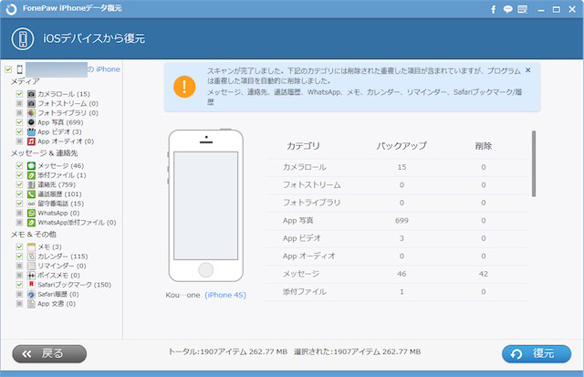Screen dimensions: 584x377
Task: Select the App ビデオ clapperboard icon
Action: tap(31, 131)
